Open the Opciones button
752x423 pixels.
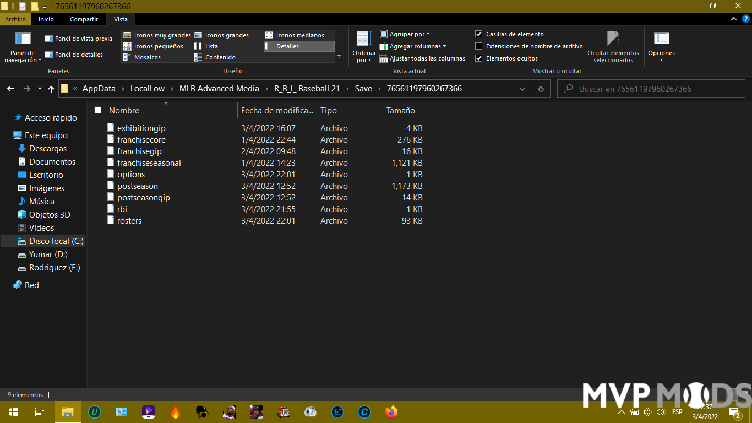point(661,47)
